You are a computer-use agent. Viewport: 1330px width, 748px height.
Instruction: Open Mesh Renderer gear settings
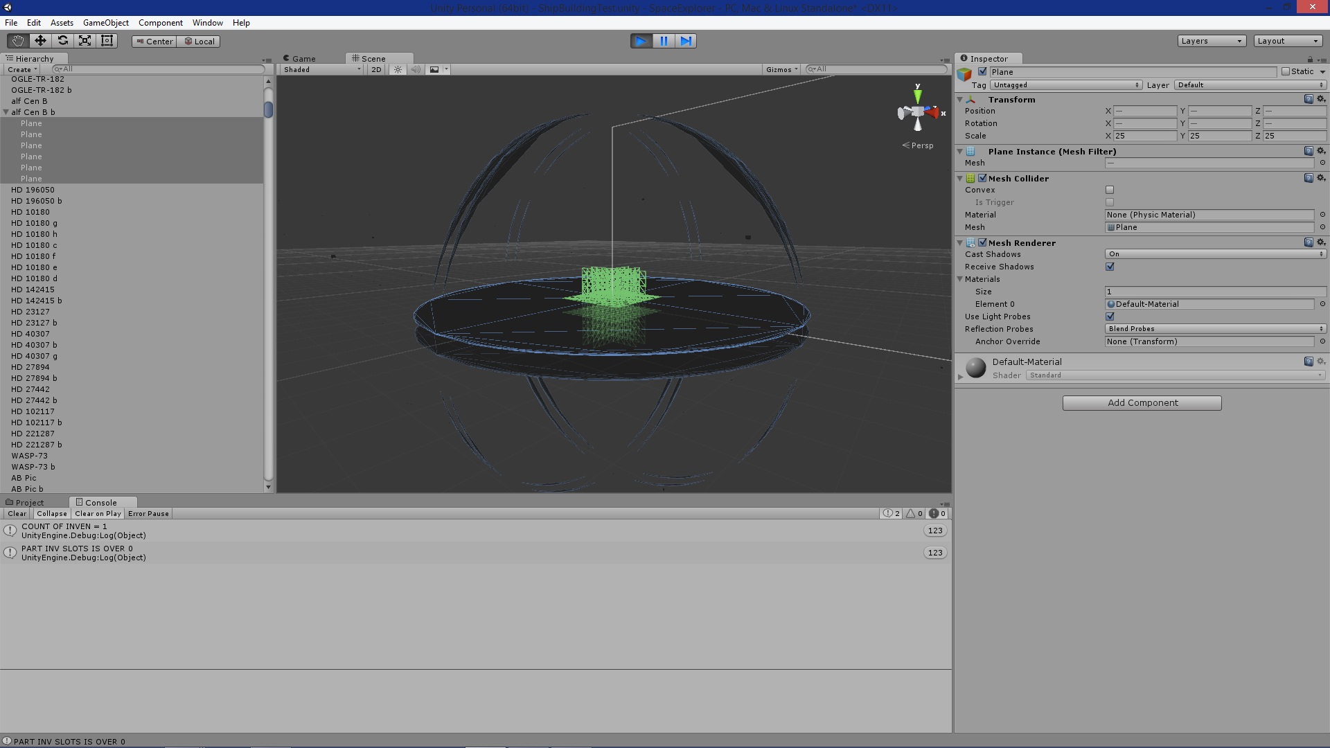coord(1321,242)
